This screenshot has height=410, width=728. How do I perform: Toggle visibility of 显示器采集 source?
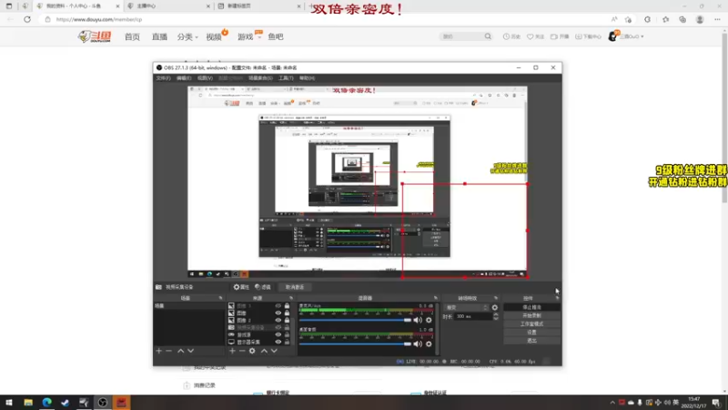[278, 342]
